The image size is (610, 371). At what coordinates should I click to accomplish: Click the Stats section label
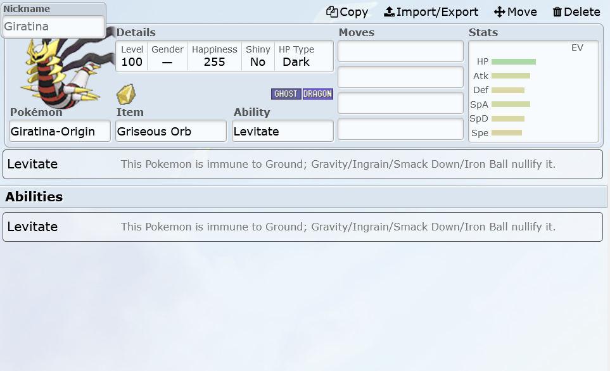[x=483, y=32]
